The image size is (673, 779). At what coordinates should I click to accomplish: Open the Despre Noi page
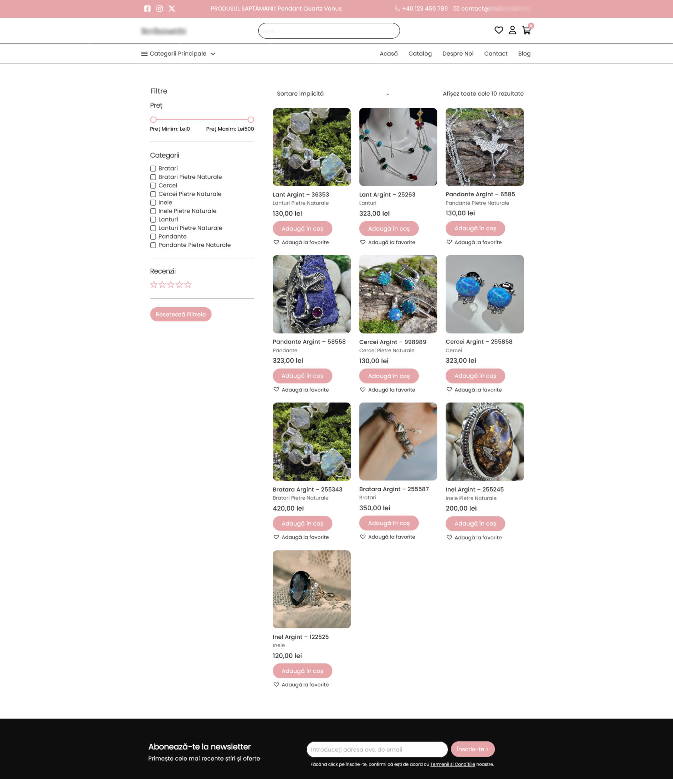[458, 54]
